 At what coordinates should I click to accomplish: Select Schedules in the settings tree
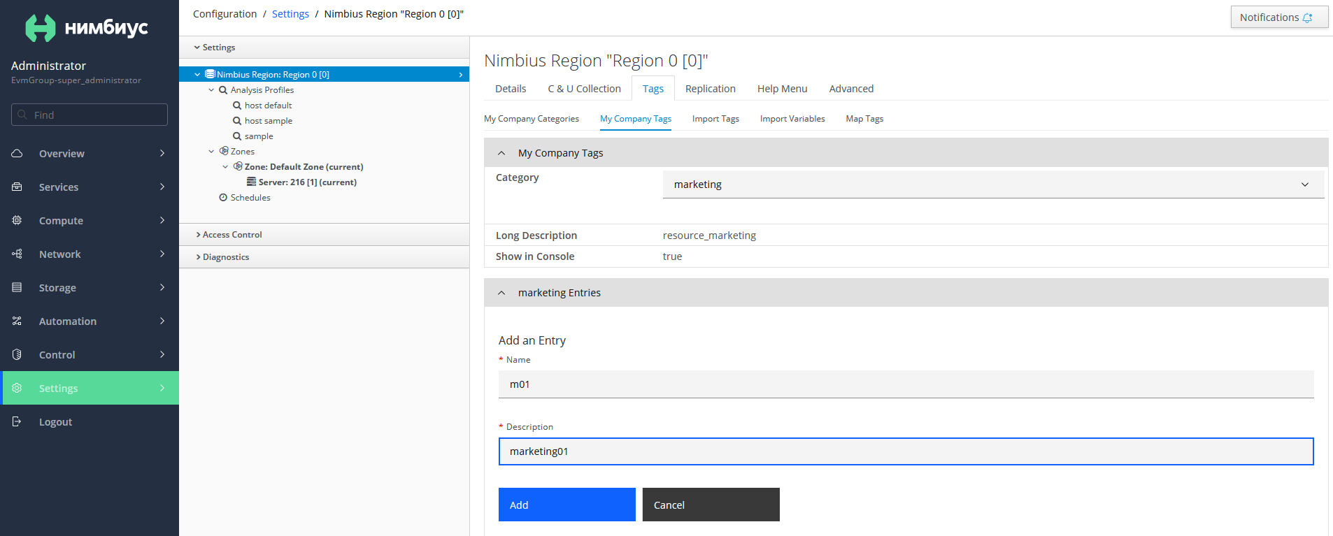point(250,198)
